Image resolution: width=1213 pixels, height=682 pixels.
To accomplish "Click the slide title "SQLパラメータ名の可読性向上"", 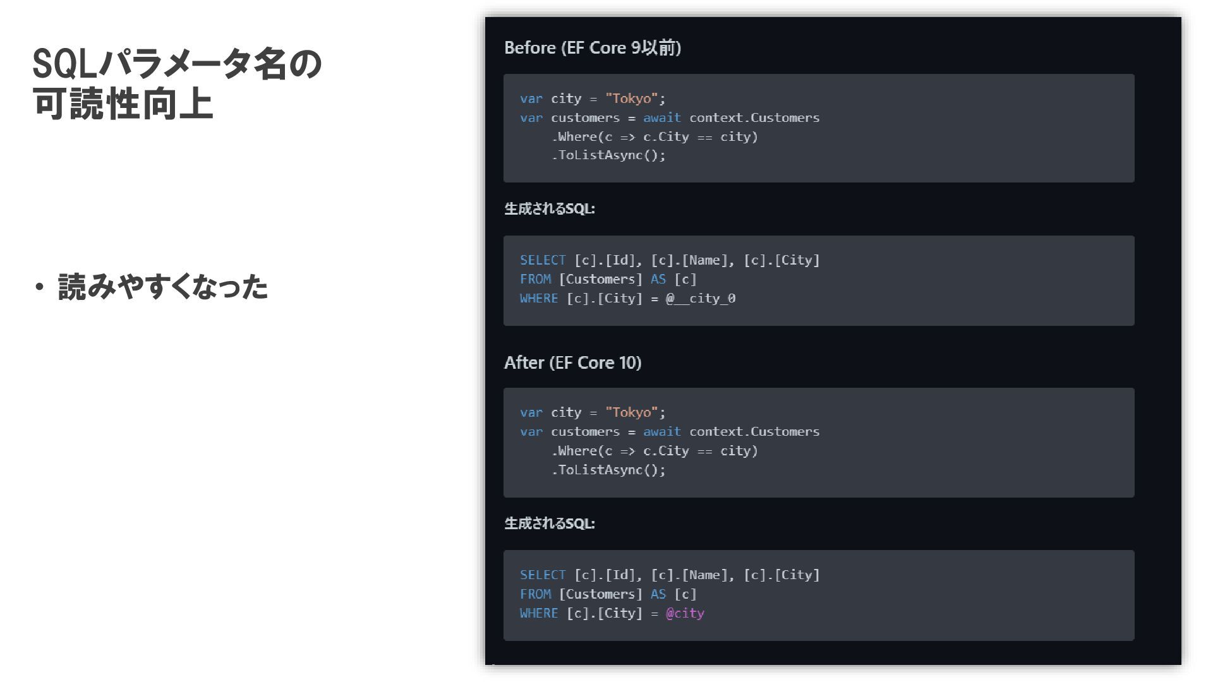I will (177, 83).
